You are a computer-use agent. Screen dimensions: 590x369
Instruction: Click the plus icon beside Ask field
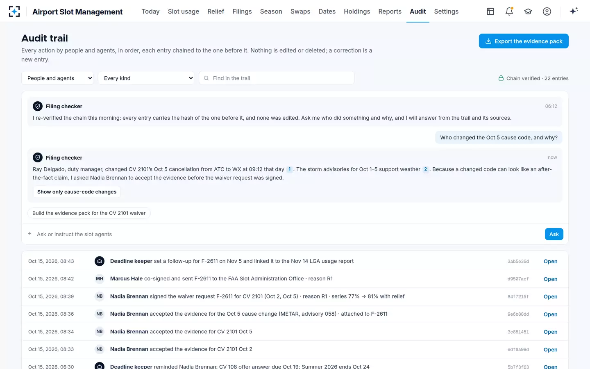pyautogui.click(x=29, y=234)
